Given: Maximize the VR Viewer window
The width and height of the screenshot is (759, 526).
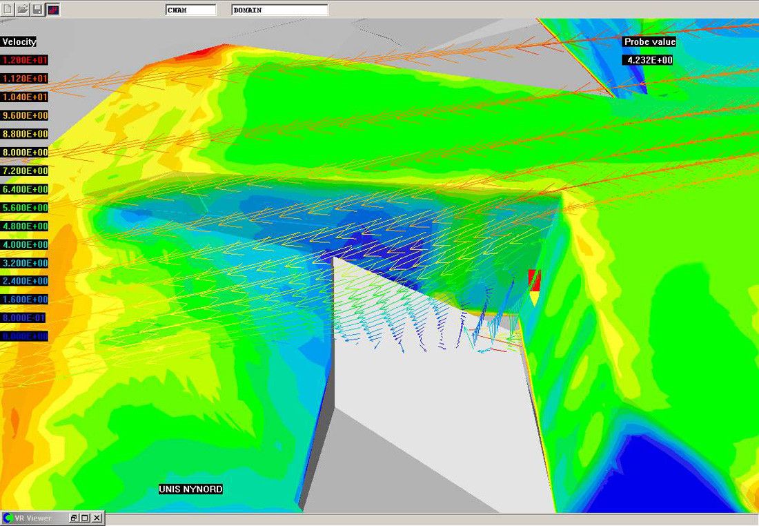Looking at the screenshot, I should tap(85, 518).
